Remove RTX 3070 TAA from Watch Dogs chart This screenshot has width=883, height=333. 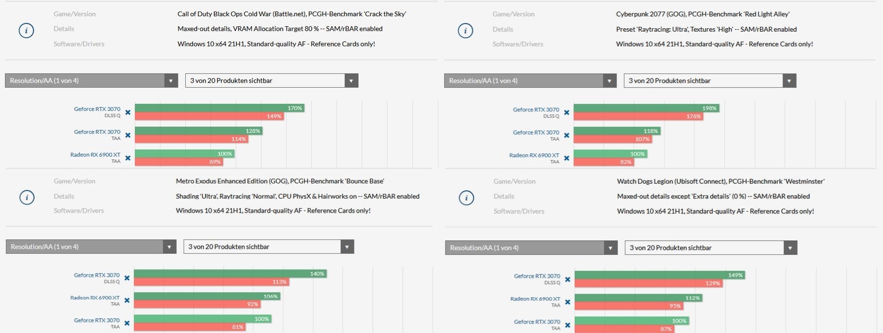(568, 325)
